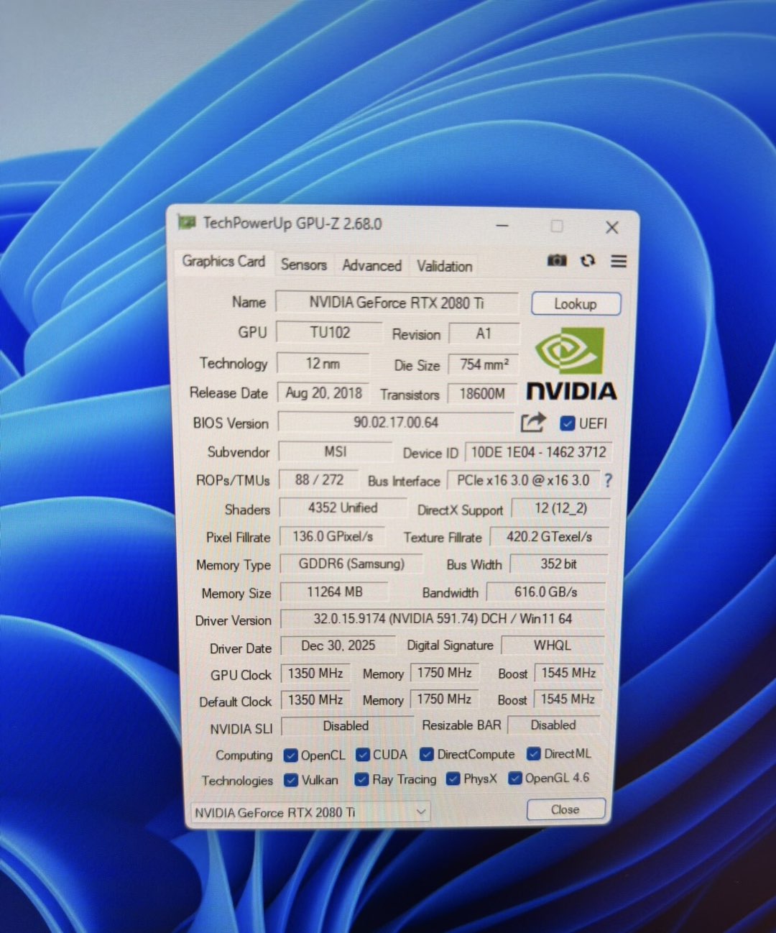Switch to the Sensors tab
The width and height of the screenshot is (776, 933).
[x=303, y=265]
